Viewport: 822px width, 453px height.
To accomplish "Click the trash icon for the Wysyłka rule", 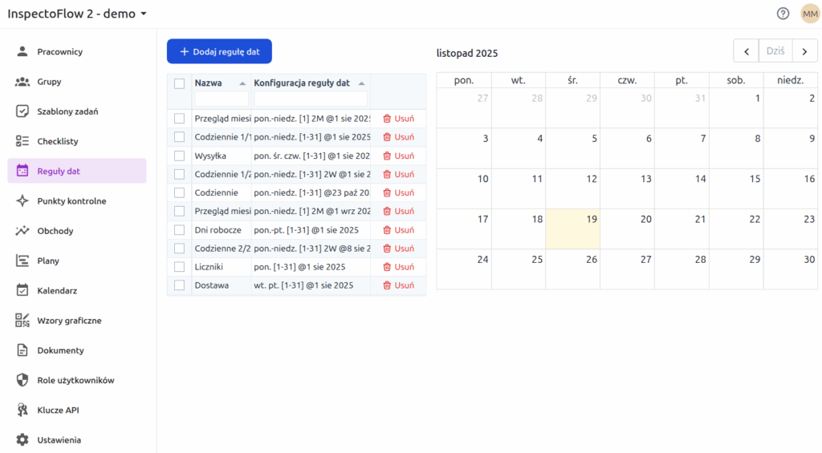I will [387, 156].
